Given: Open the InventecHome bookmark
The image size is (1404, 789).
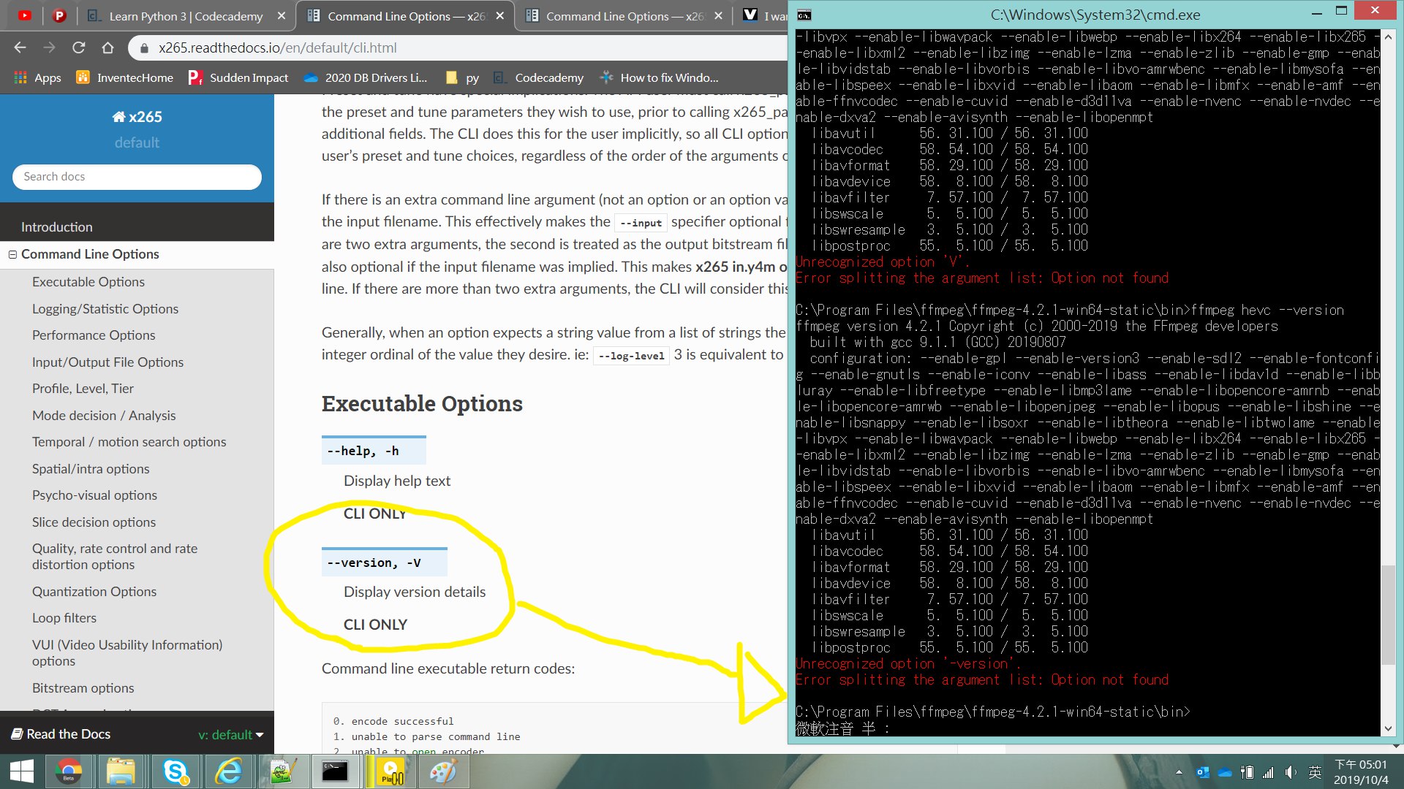Looking at the screenshot, I should coord(125,77).
